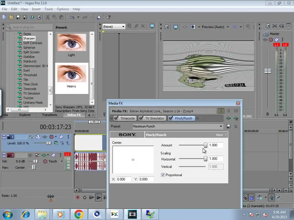The height and width of the screenshot is (220, 294).
Task: Click the About link in Pinch/Punch
Action: click(x=219, y=135)
